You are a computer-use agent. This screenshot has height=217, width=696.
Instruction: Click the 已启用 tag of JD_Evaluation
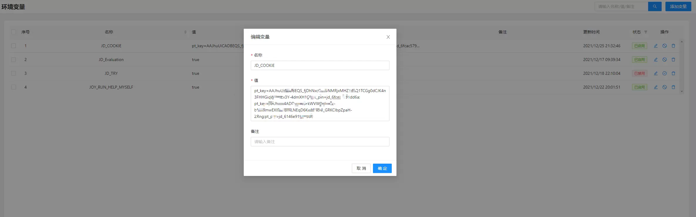pyautogui.click(x=640, y=60)
